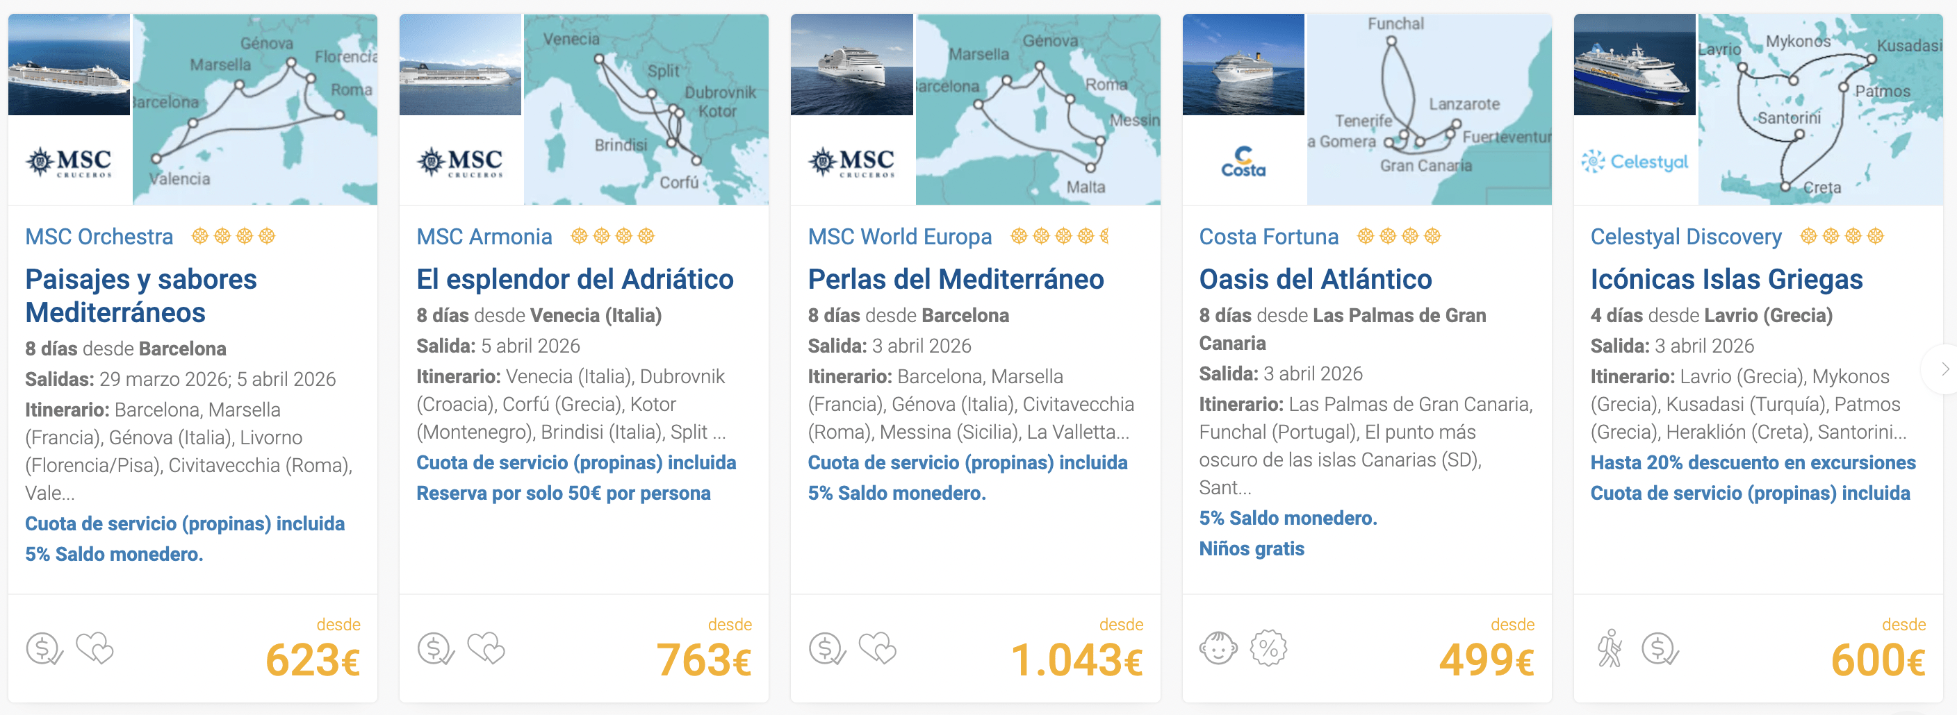1957x715 pixels.
Task: Click "Hasta 20% descuento en excursiones" offer
Action: (x=1753, y=462)
